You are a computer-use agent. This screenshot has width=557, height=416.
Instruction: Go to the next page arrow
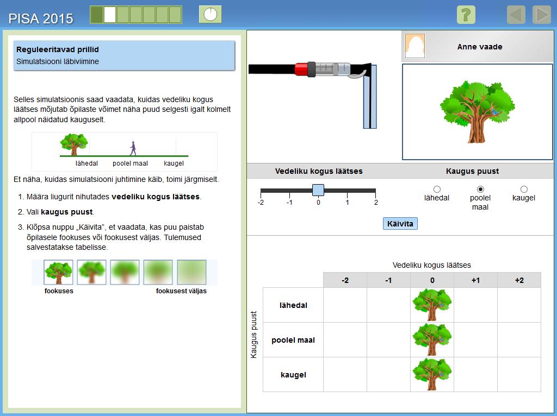coord(542,15)
